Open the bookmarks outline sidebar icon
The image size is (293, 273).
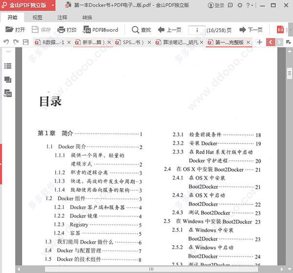(8, 66)
